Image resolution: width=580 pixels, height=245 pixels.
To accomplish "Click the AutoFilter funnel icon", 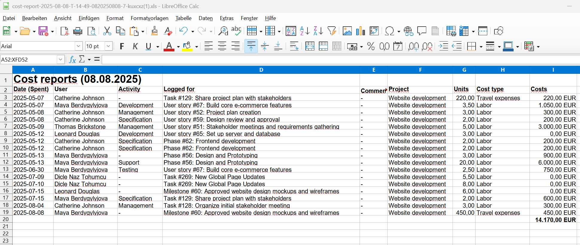I will [331, 31].
